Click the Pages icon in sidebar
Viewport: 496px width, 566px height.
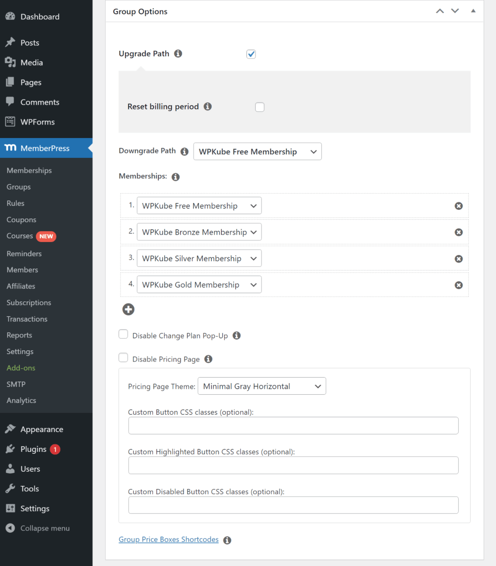[10, 82]
